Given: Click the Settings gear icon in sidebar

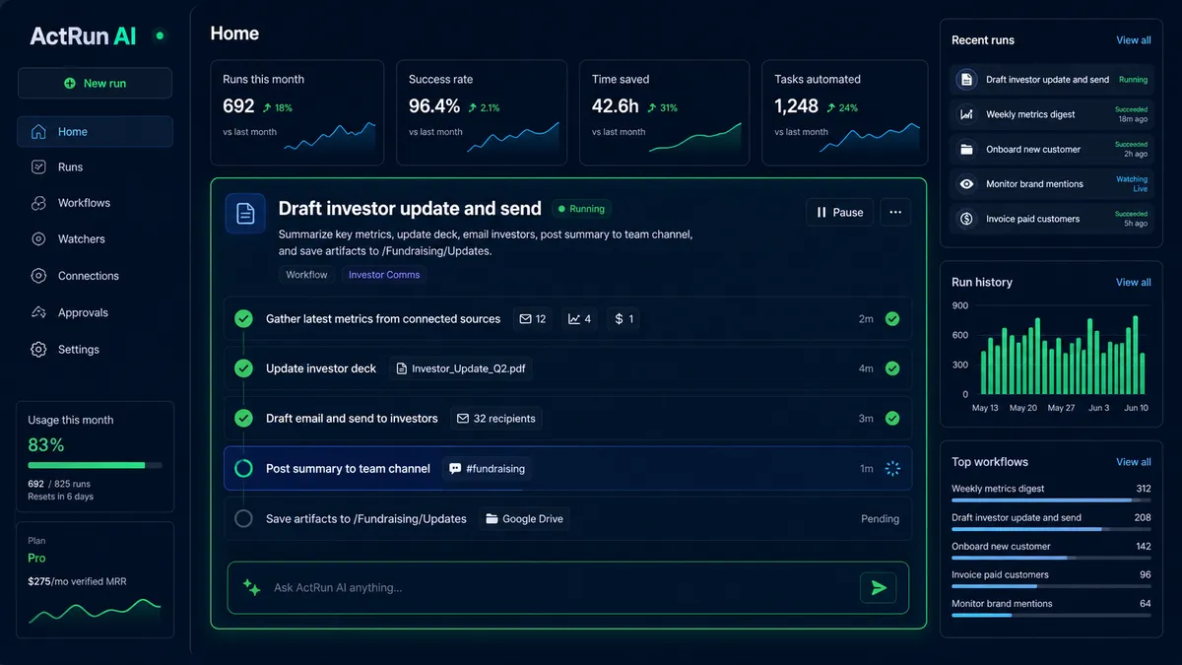Looking at the screenshot, I should pos(38,350).
